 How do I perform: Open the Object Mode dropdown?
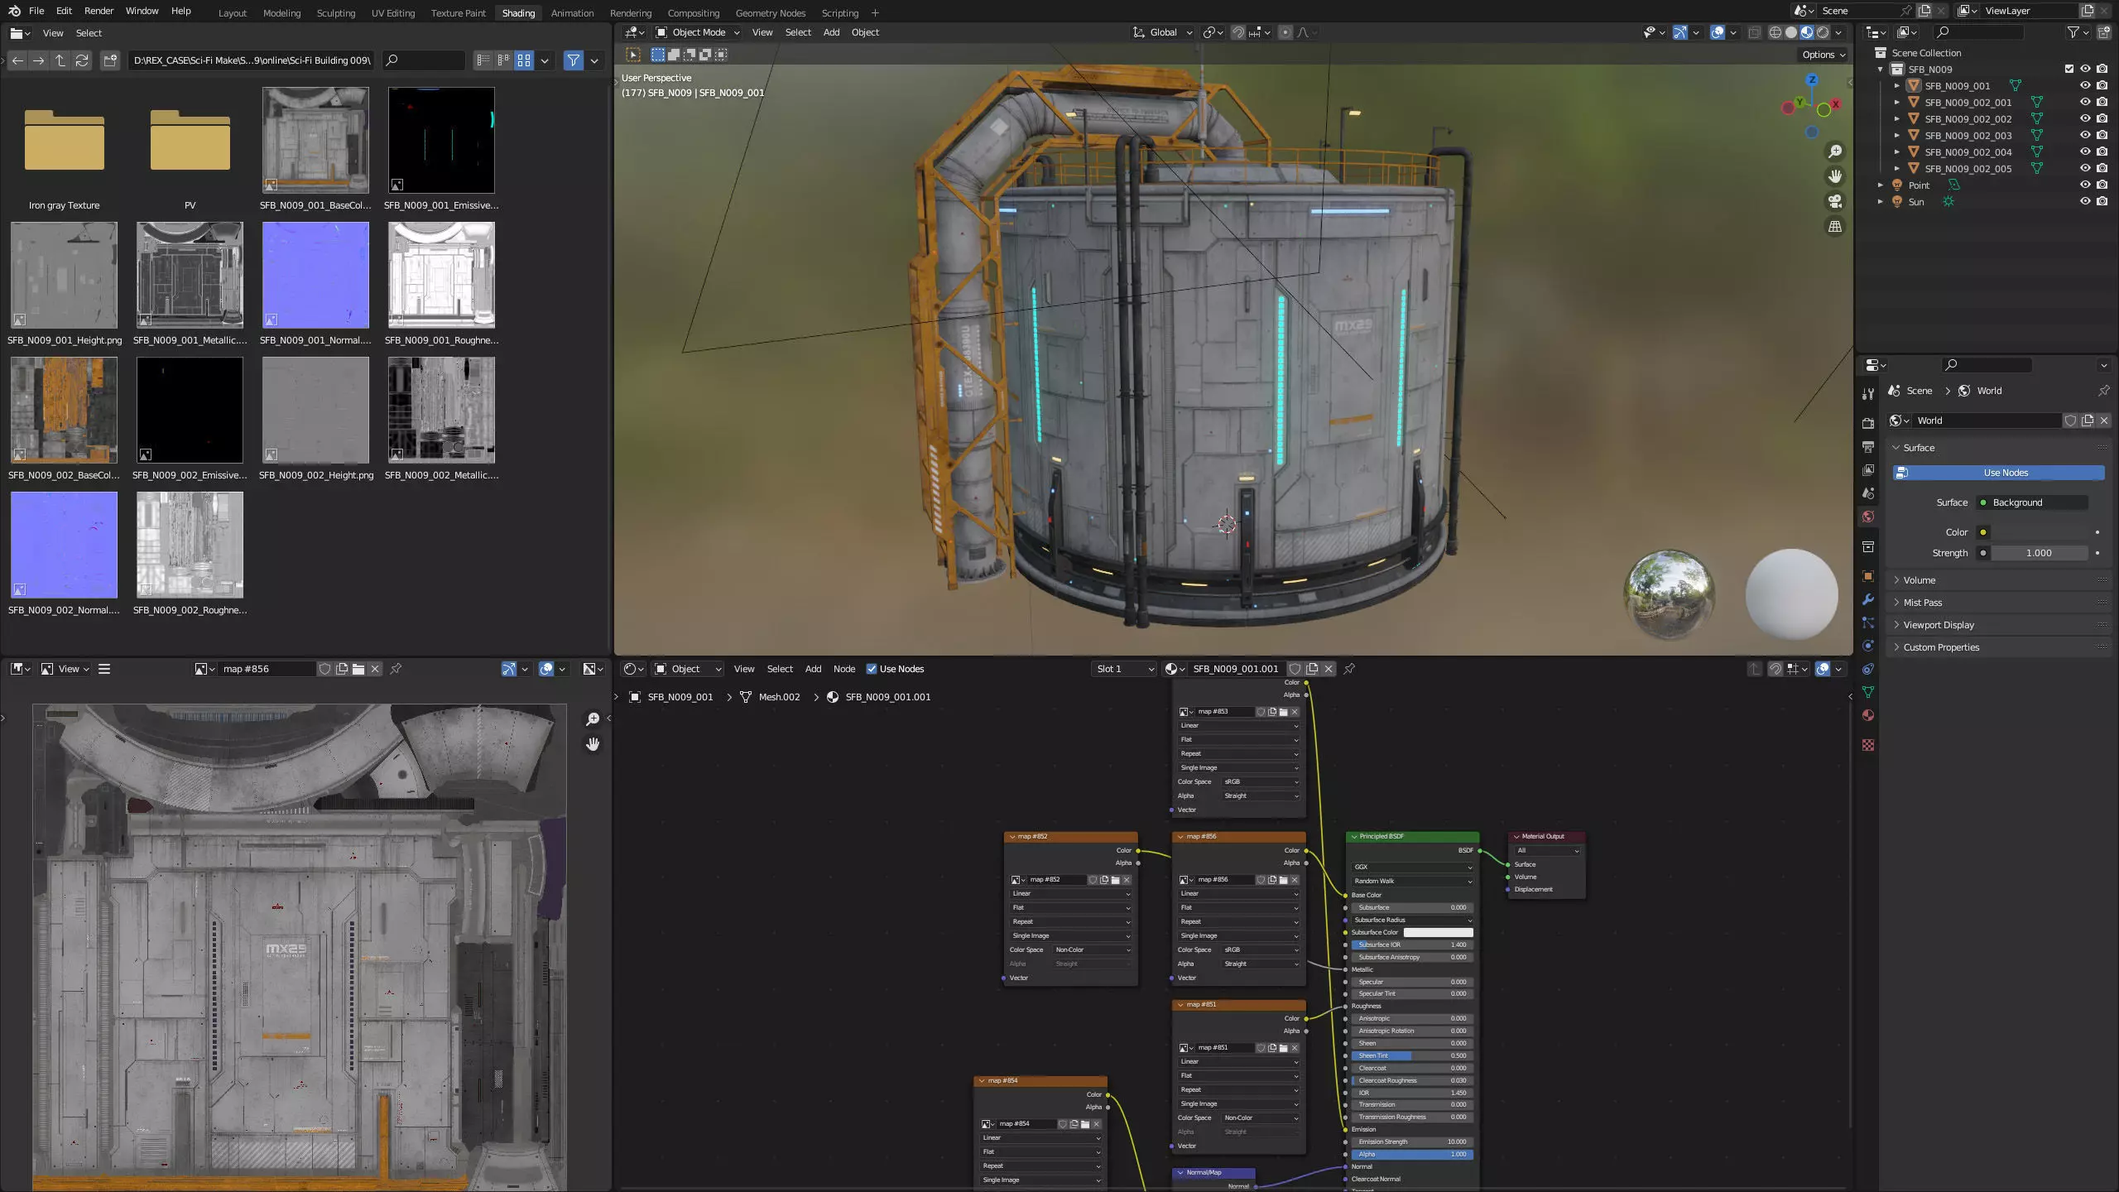(697, 32)
